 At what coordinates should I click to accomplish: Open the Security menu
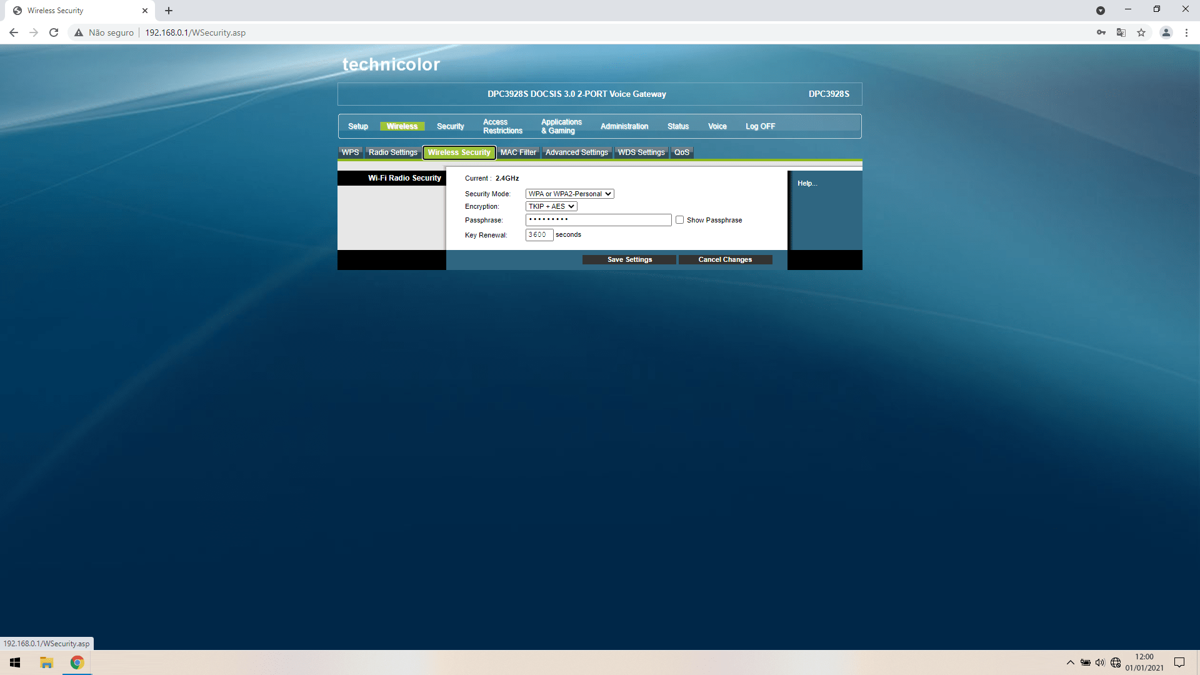pyautogui.click(x=451, y=126)
